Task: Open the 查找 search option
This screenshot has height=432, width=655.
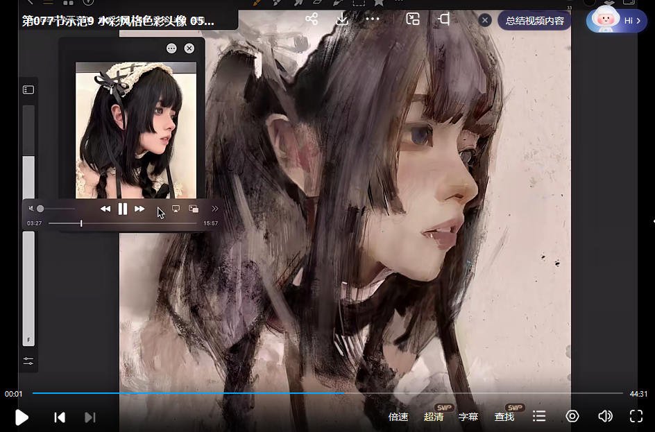Action: point(504,417)
